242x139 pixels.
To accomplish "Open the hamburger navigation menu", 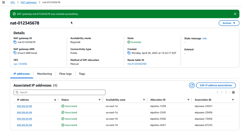I will pos(4,2).
